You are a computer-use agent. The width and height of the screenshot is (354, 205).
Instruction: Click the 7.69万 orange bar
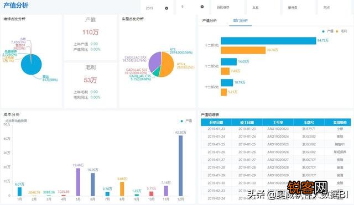(x=225, y=71)
